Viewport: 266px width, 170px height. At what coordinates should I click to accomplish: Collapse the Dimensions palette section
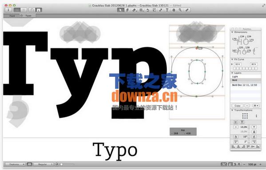[x=232, y=32]
